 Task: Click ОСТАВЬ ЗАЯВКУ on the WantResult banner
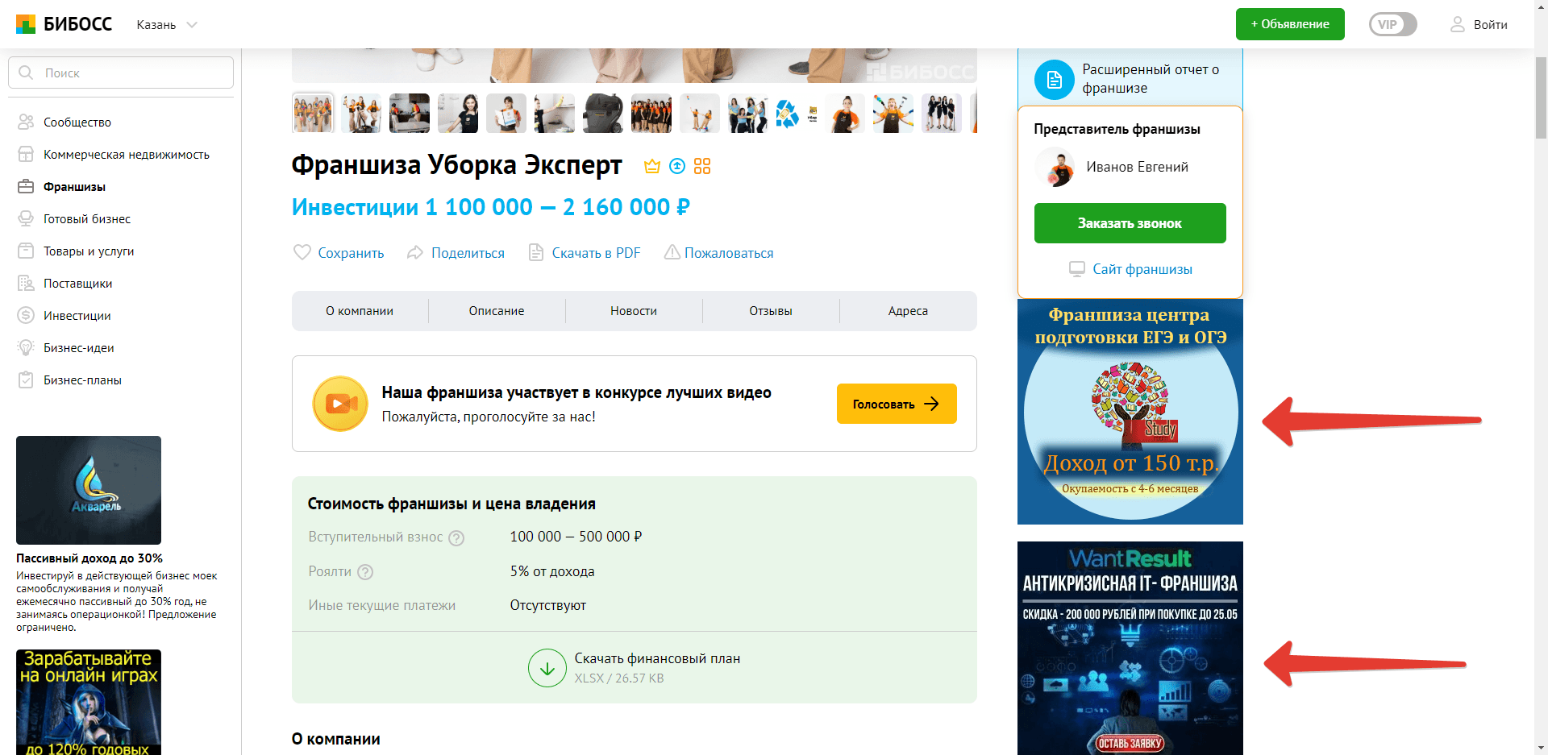pos(1130,743)
